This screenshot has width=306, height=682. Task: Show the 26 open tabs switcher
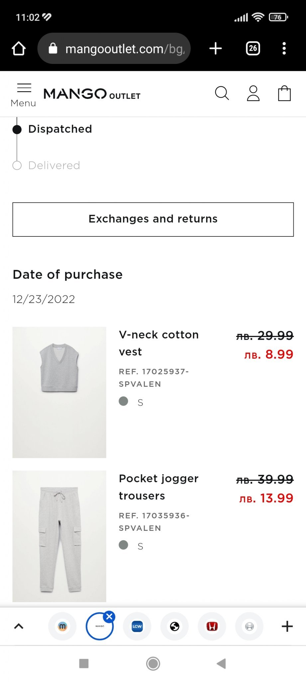(x=253, y=49)
